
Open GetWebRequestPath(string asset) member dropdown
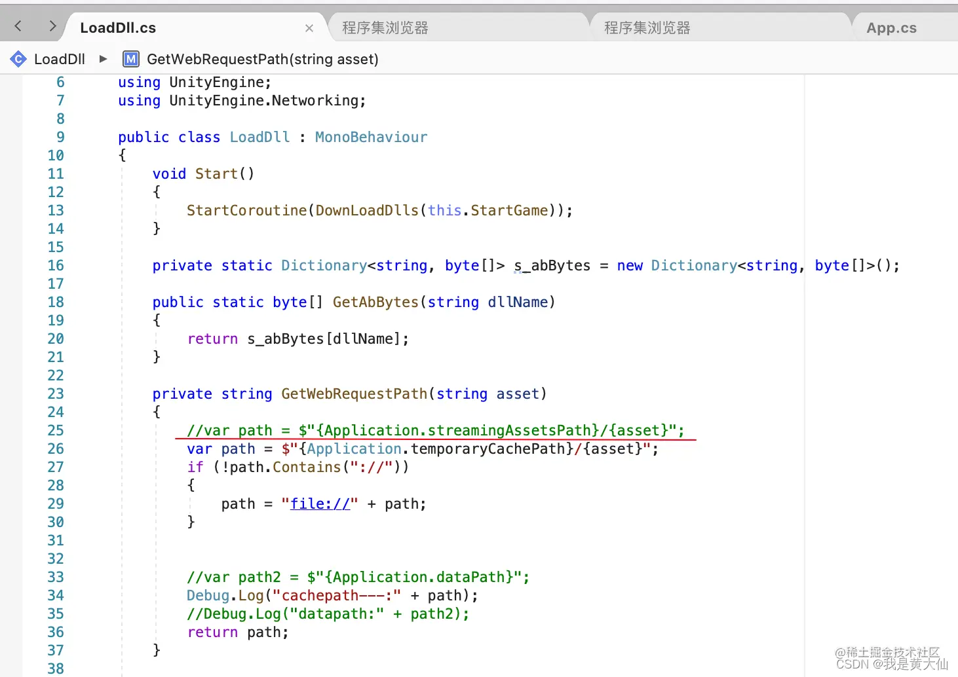coord(263,59)
